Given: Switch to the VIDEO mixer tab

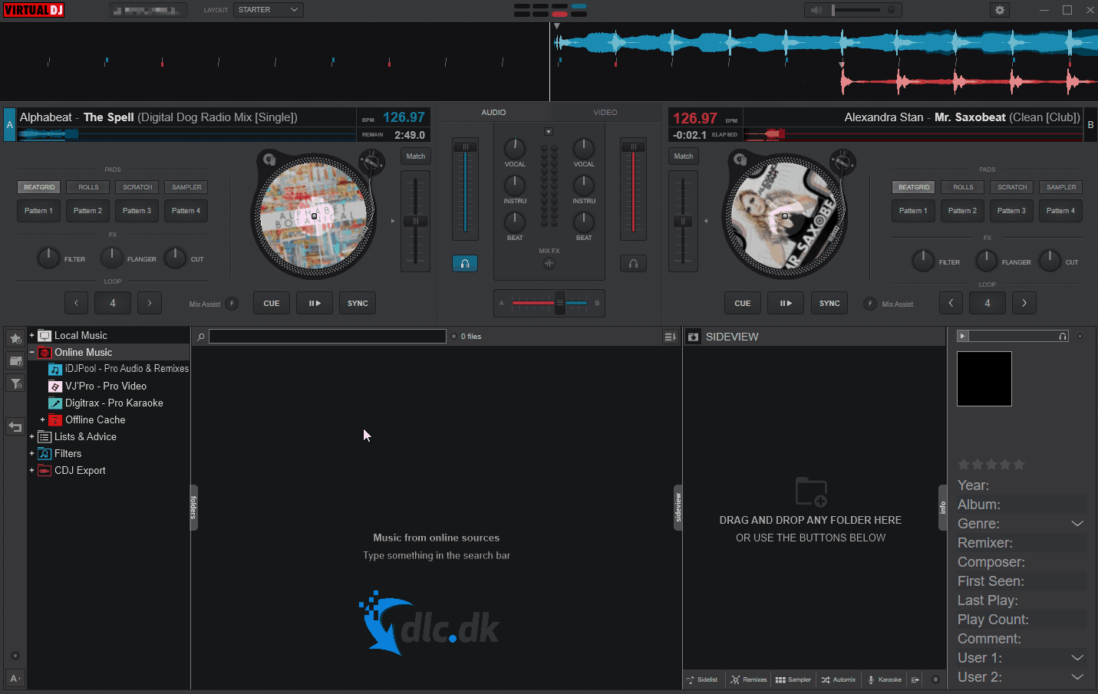Looking at the screenshot, I should [605, 113].
